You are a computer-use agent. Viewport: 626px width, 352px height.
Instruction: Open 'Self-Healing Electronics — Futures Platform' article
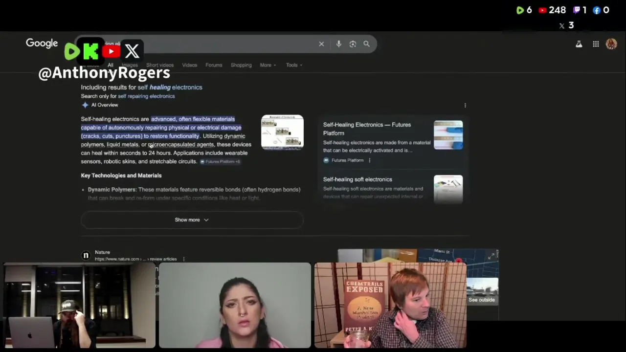(x=367, y=129)
